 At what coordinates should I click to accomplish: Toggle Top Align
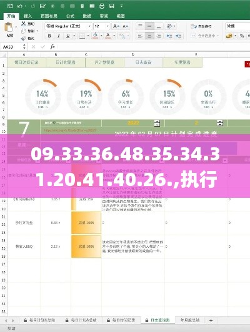click(140, 26)
